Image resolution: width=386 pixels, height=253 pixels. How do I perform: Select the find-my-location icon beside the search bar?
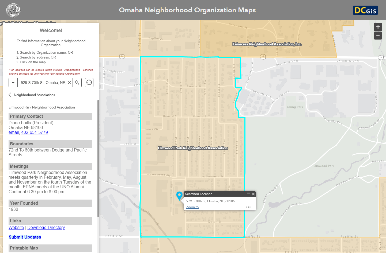click(x=89, y=82)
